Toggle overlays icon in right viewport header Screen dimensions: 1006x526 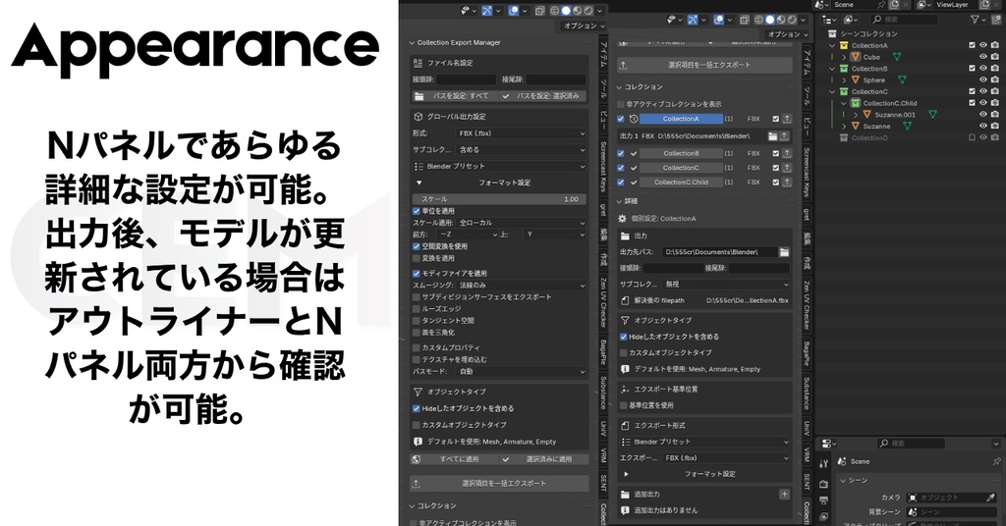click(719, 20)
